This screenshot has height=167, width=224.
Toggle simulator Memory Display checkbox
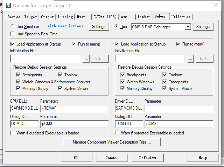18,89
